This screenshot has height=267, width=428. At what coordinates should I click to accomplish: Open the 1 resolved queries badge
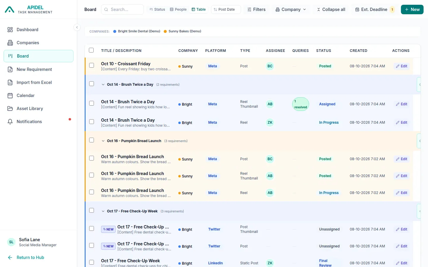click(300, 104)
